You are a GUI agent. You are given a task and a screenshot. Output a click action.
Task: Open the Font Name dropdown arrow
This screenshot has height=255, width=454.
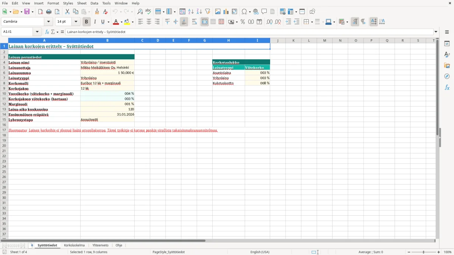tap(48, 22)
